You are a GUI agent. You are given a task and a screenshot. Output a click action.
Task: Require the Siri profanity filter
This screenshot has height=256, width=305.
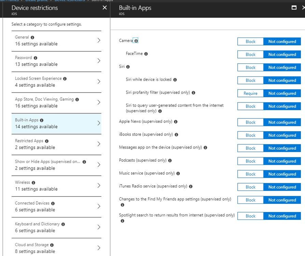[250, 94]
